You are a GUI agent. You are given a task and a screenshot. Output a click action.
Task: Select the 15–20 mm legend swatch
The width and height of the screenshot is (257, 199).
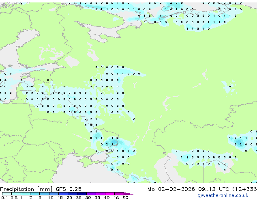click(63, 194)
